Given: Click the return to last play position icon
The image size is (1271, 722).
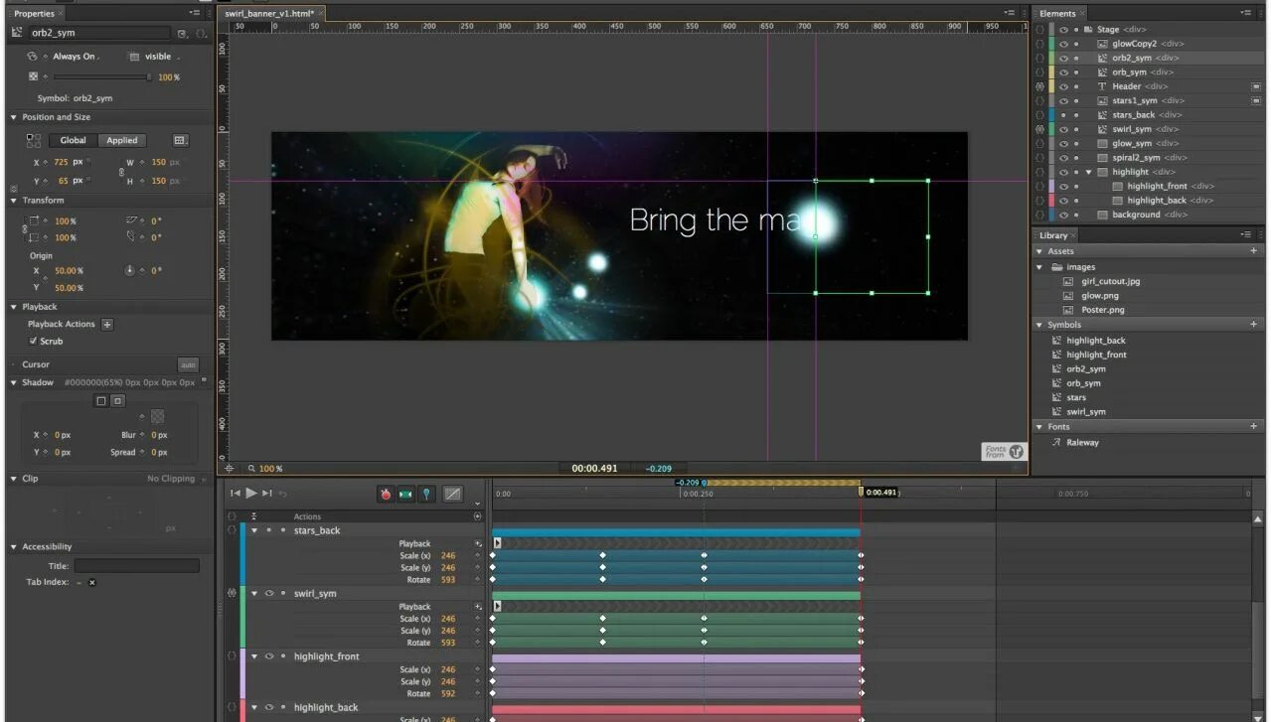Looking at the screenshot, I should click(x=283, y=493).
